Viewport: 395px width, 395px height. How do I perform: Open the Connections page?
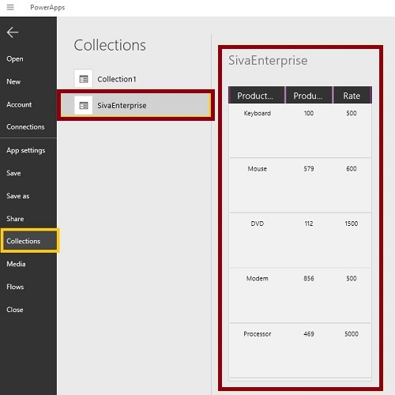coord(25,127)
